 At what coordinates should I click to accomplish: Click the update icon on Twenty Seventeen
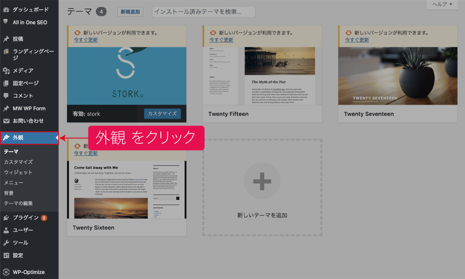click(348, 33)
